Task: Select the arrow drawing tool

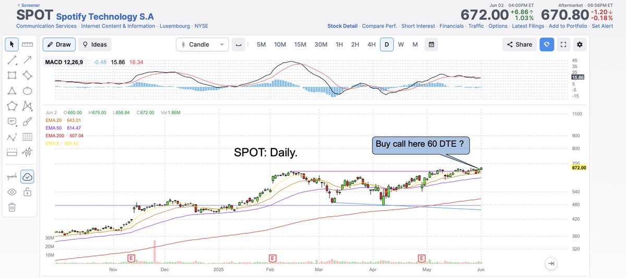Action: (x=28, y=60)
